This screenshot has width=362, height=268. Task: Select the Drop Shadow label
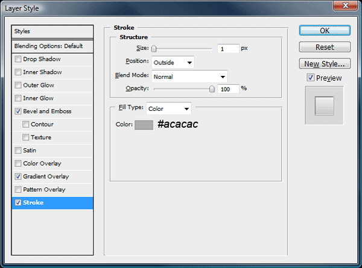pos(42,59)
